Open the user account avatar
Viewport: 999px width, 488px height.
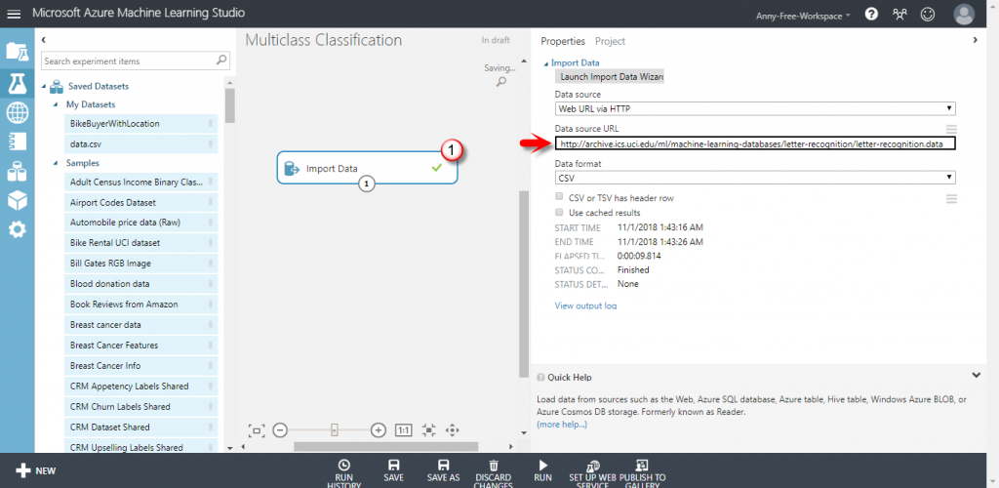click(x=964, y=14)
